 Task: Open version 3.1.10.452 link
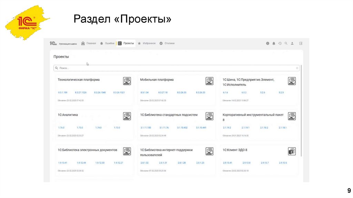pyautogui.click(x=182, y=128)
